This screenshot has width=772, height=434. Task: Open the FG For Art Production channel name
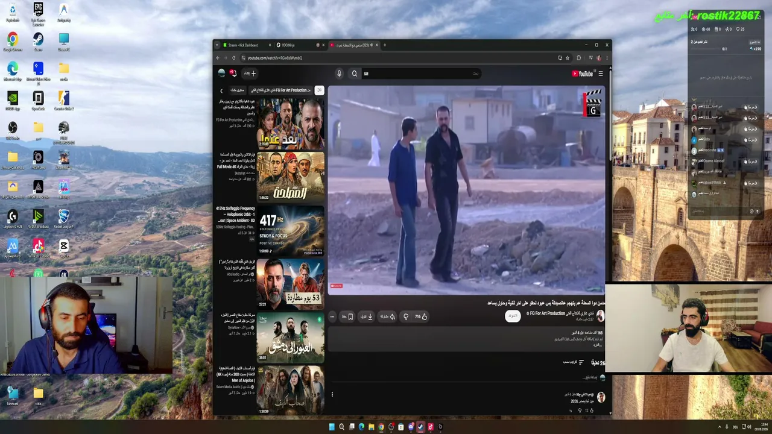561,313
